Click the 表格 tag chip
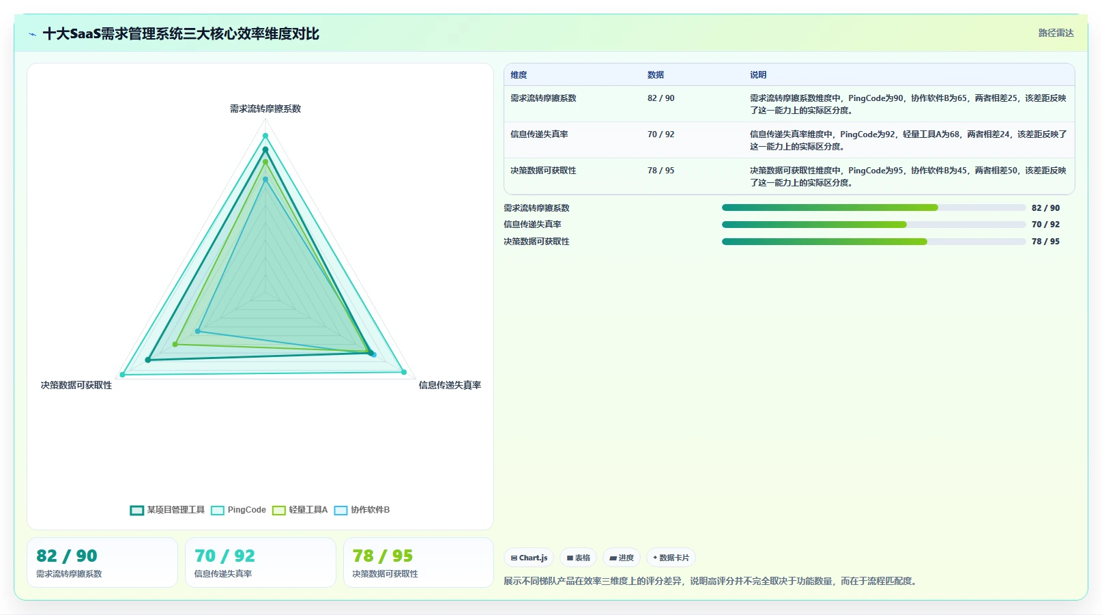Image resolution: width=1102 pixels, height=615 pixels. pyautogui.click(x=578, y=558)
